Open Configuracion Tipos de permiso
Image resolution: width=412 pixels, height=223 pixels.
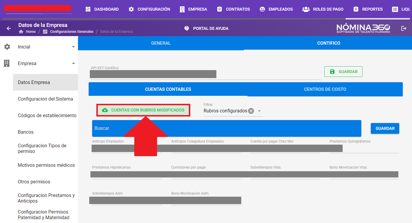(x=45, y=148)
